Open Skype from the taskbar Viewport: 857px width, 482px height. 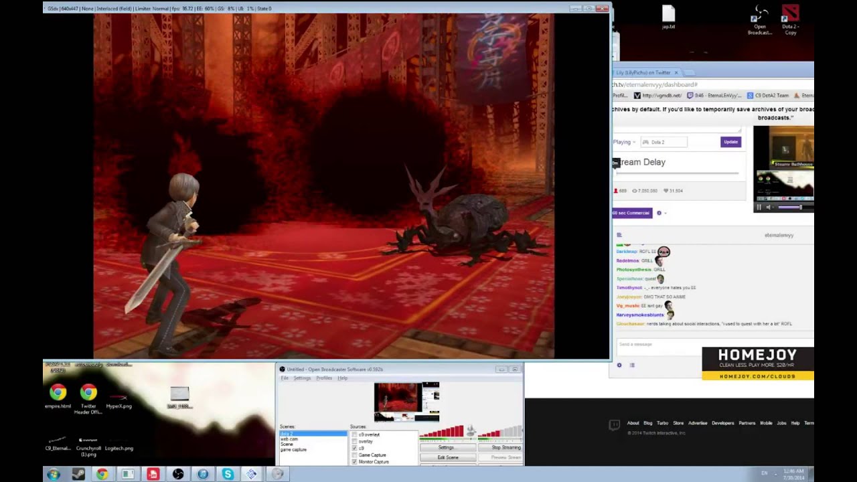point(228,474)
